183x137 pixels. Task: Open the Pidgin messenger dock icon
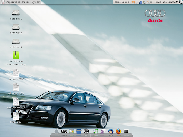tap(103, 131)
